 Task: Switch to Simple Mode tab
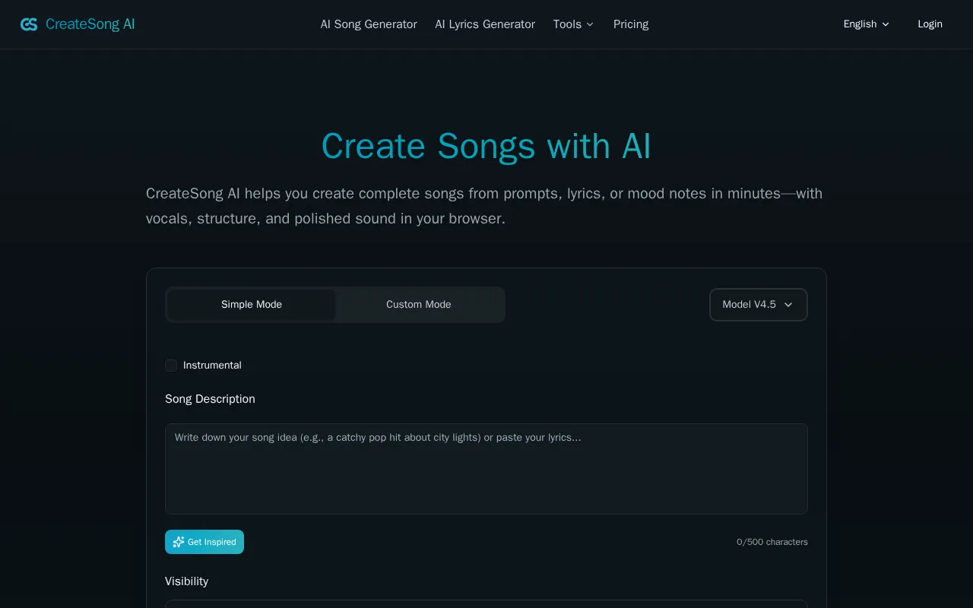coord(252,305)
